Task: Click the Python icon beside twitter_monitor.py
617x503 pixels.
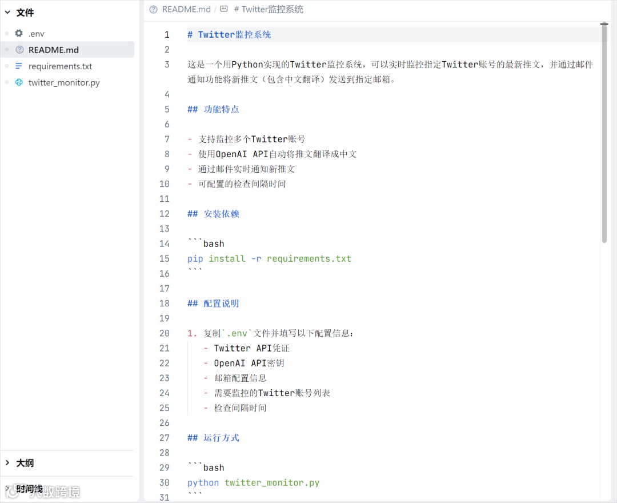Action: click(19, 82)
